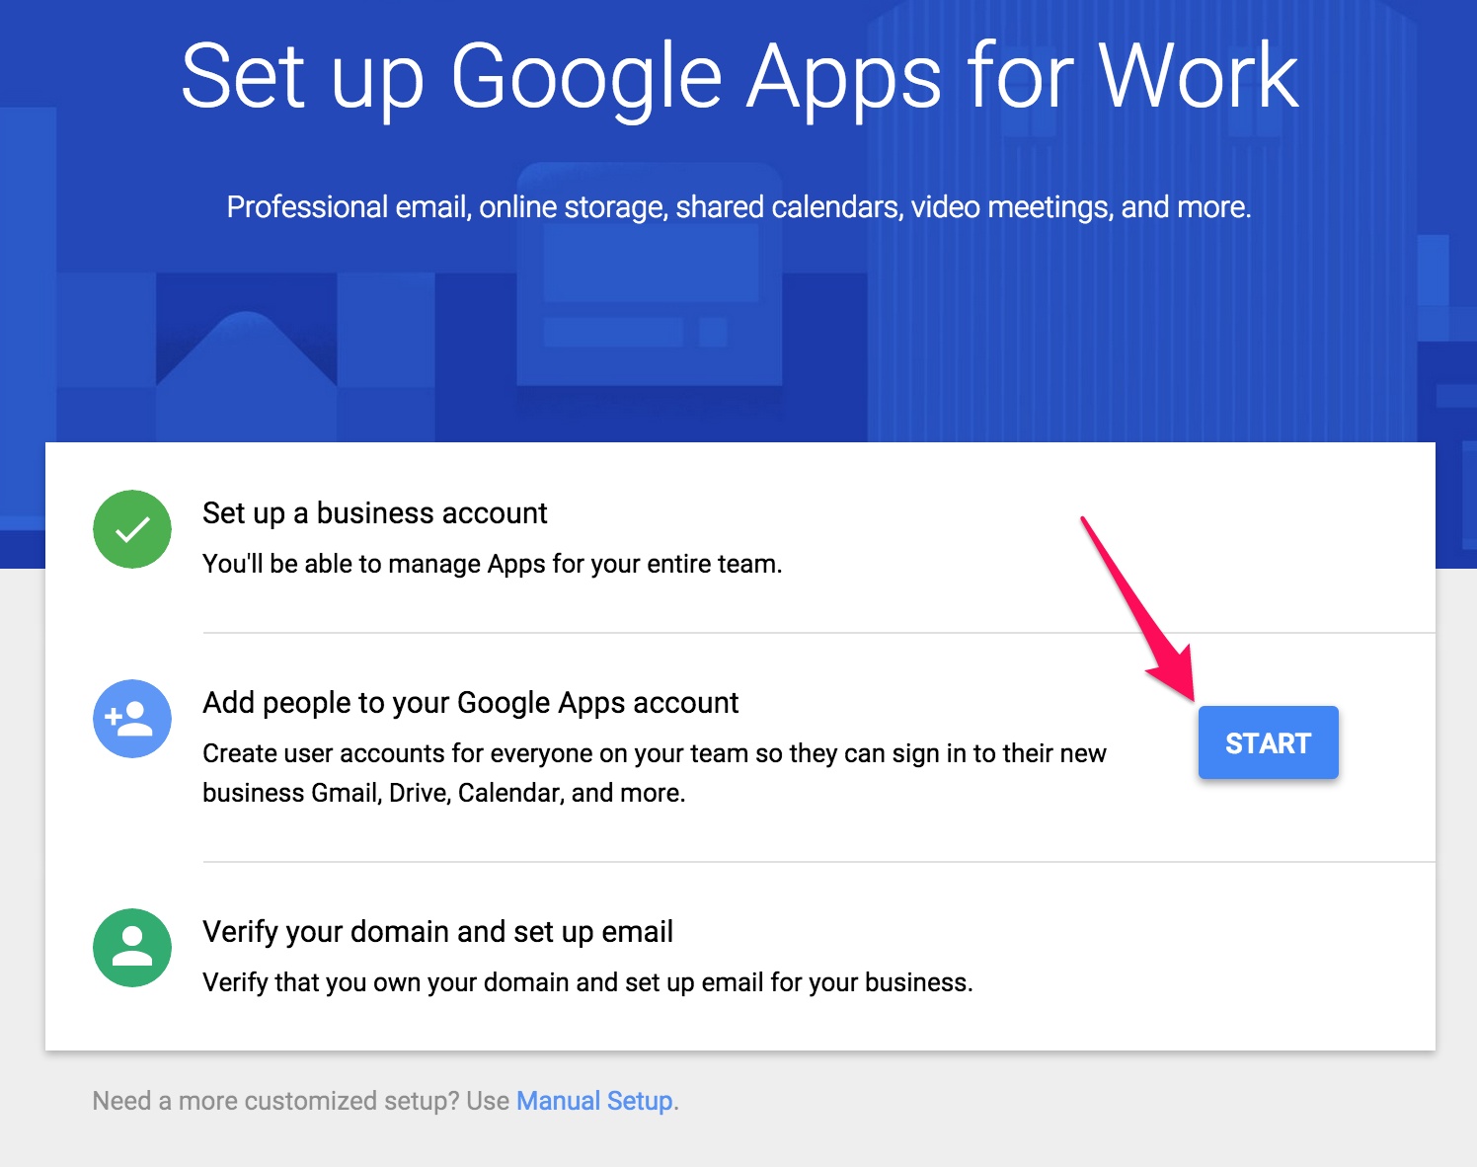Click 'Create user accounts for everyone' description
The image size is (1477, 1167).
tap(655, 773)
